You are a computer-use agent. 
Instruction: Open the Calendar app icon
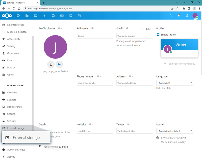[x=79, y=16]
